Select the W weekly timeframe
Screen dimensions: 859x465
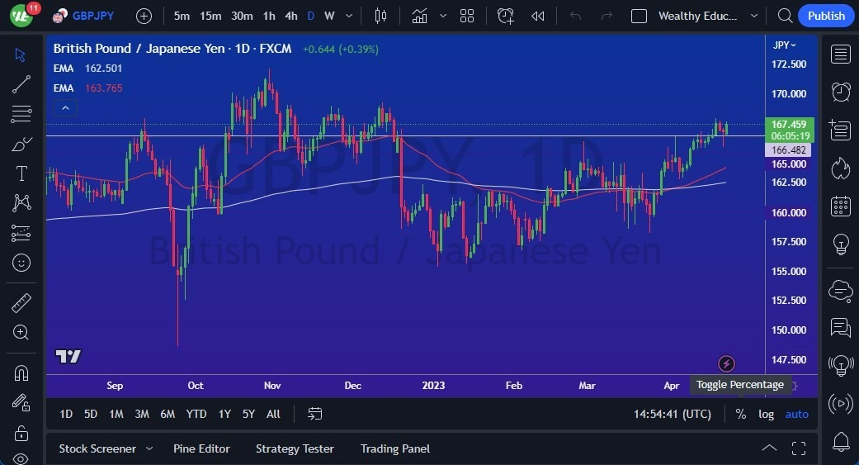329,16
